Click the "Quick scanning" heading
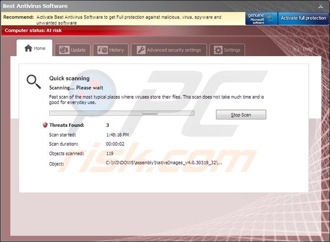Image resolution: width=330 pixels, height=242 pixels. pos(69,78)
